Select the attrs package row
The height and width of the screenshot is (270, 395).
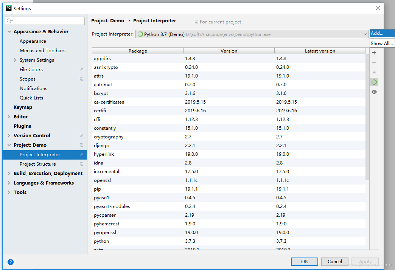coord(229,76)
